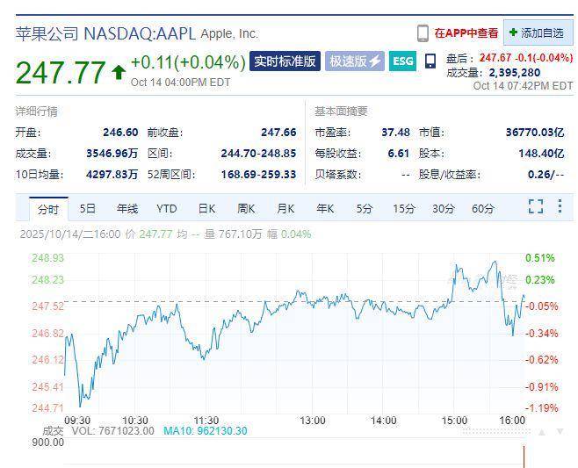Switch to 日K candlestick tab
Viewport: 578px width, 468px height.
coord(206,208)
